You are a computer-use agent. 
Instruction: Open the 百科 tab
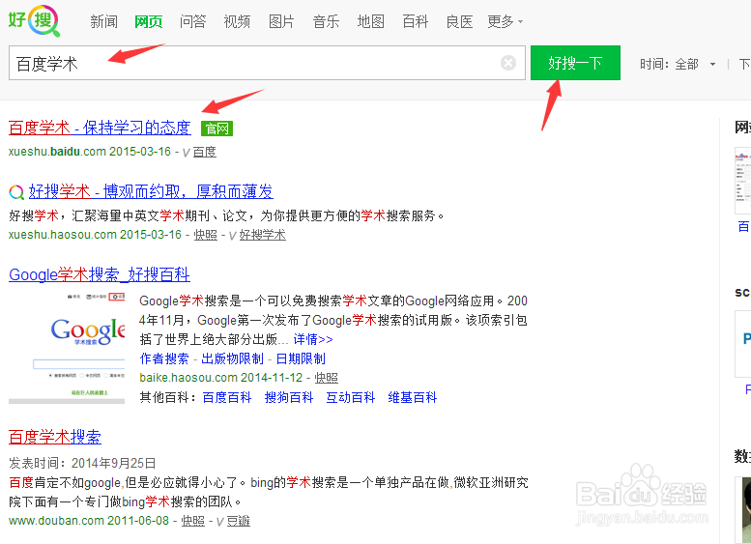click(x=416, y=21)
